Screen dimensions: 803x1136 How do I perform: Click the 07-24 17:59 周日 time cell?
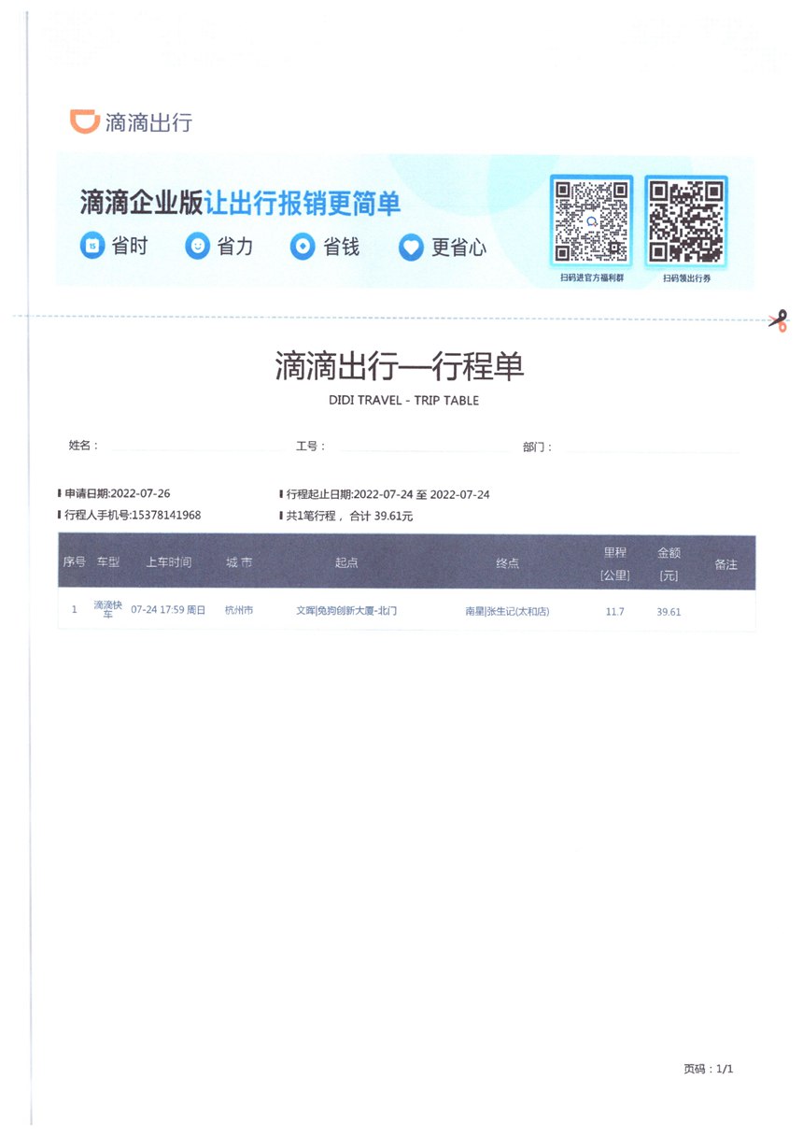168,610
